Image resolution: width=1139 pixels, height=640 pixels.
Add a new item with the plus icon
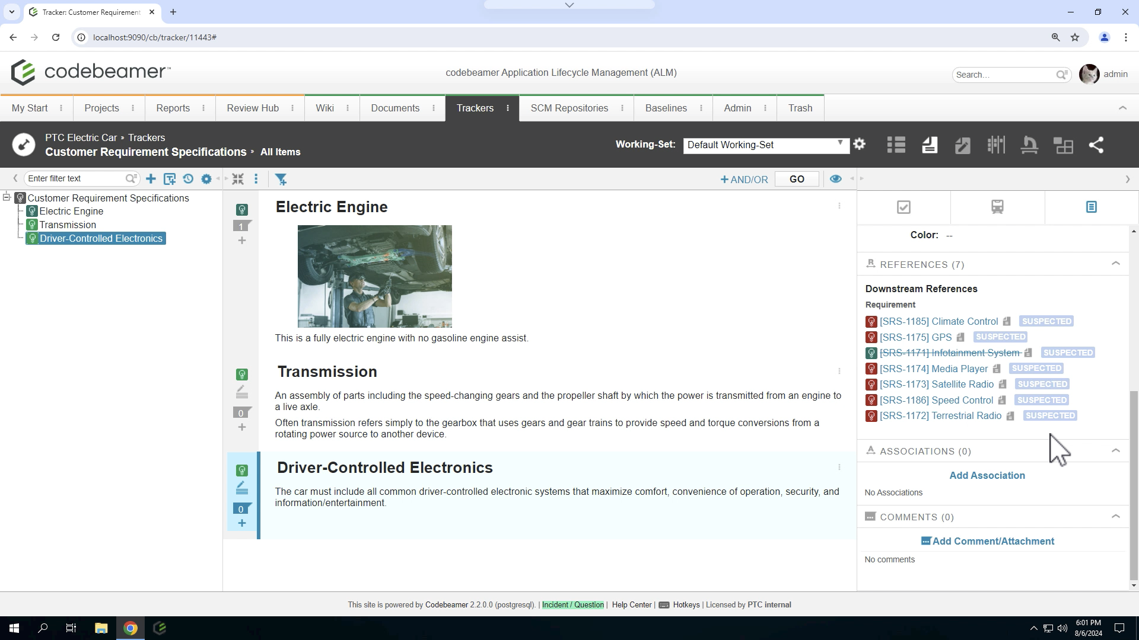[151, 178]
